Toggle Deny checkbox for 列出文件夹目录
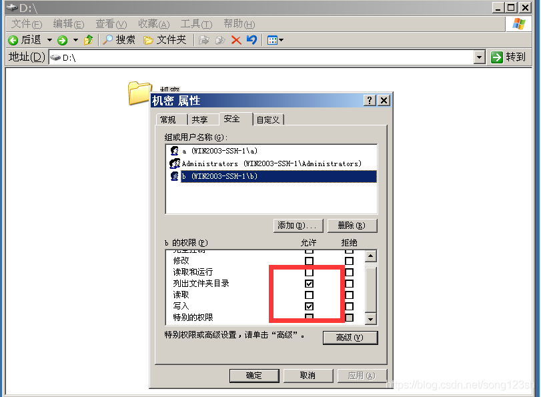 pyautogui.click(x=349, y=284)
